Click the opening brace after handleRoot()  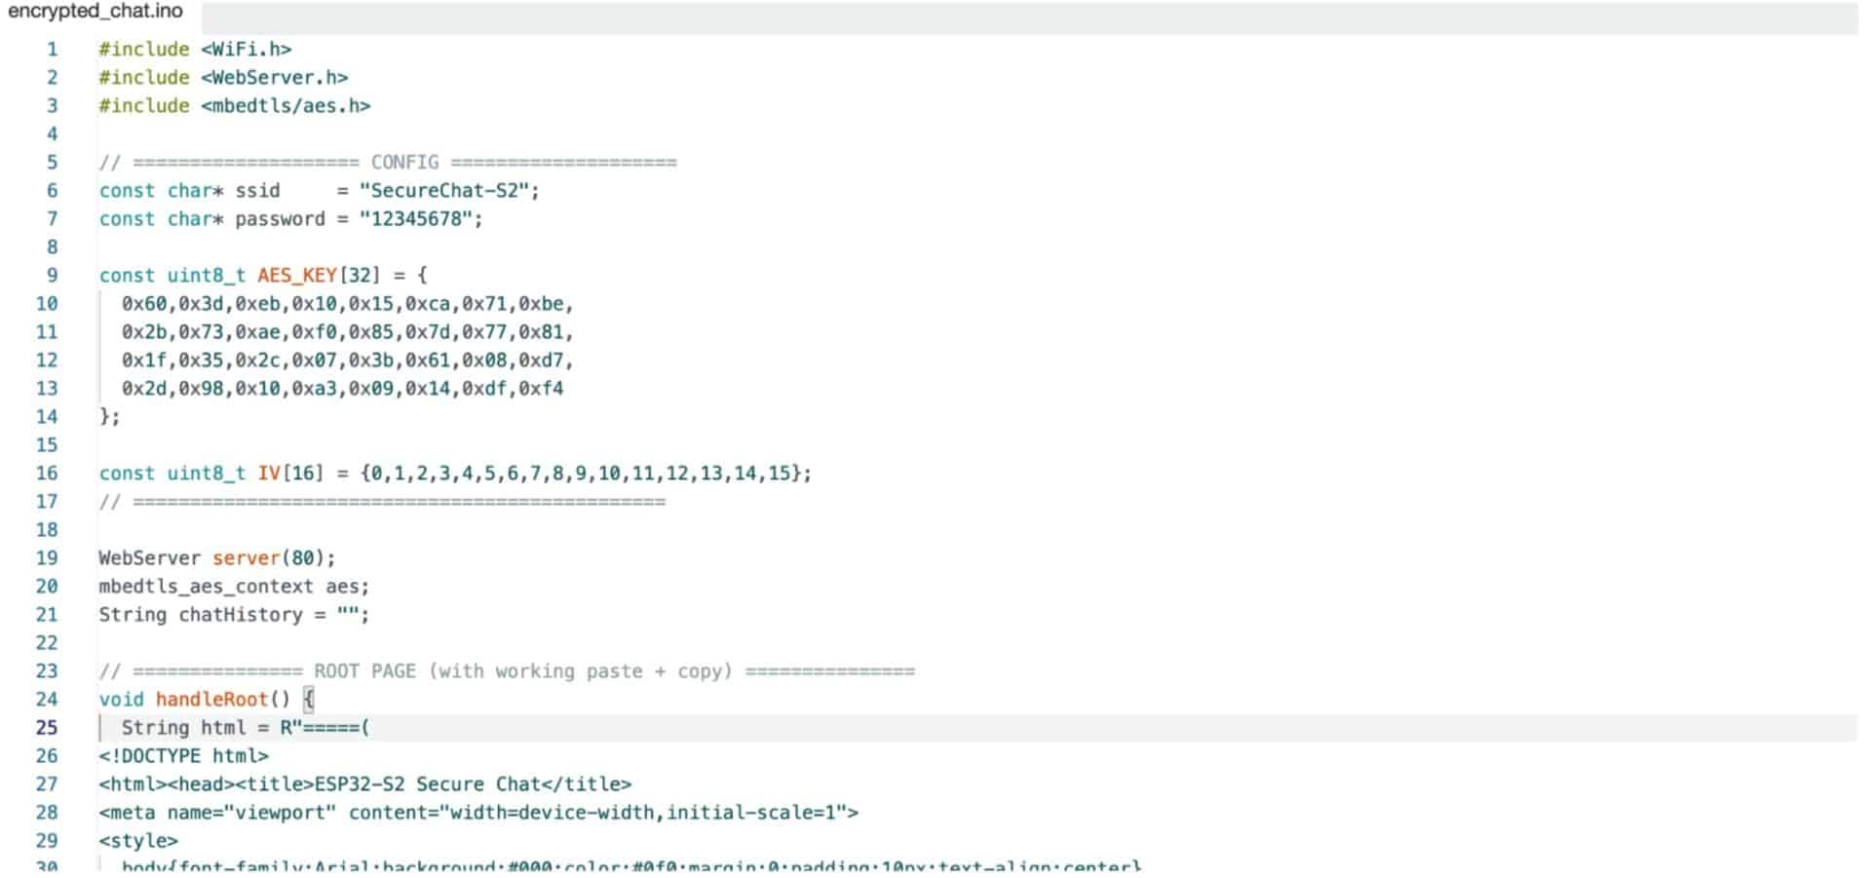tap(309, 700)
